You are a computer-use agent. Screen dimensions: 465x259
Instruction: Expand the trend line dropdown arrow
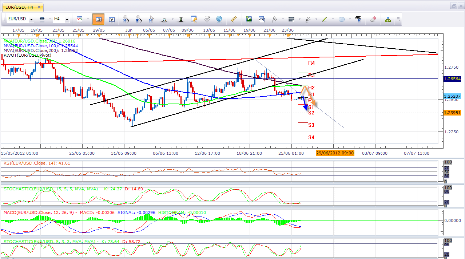point(333,19)
